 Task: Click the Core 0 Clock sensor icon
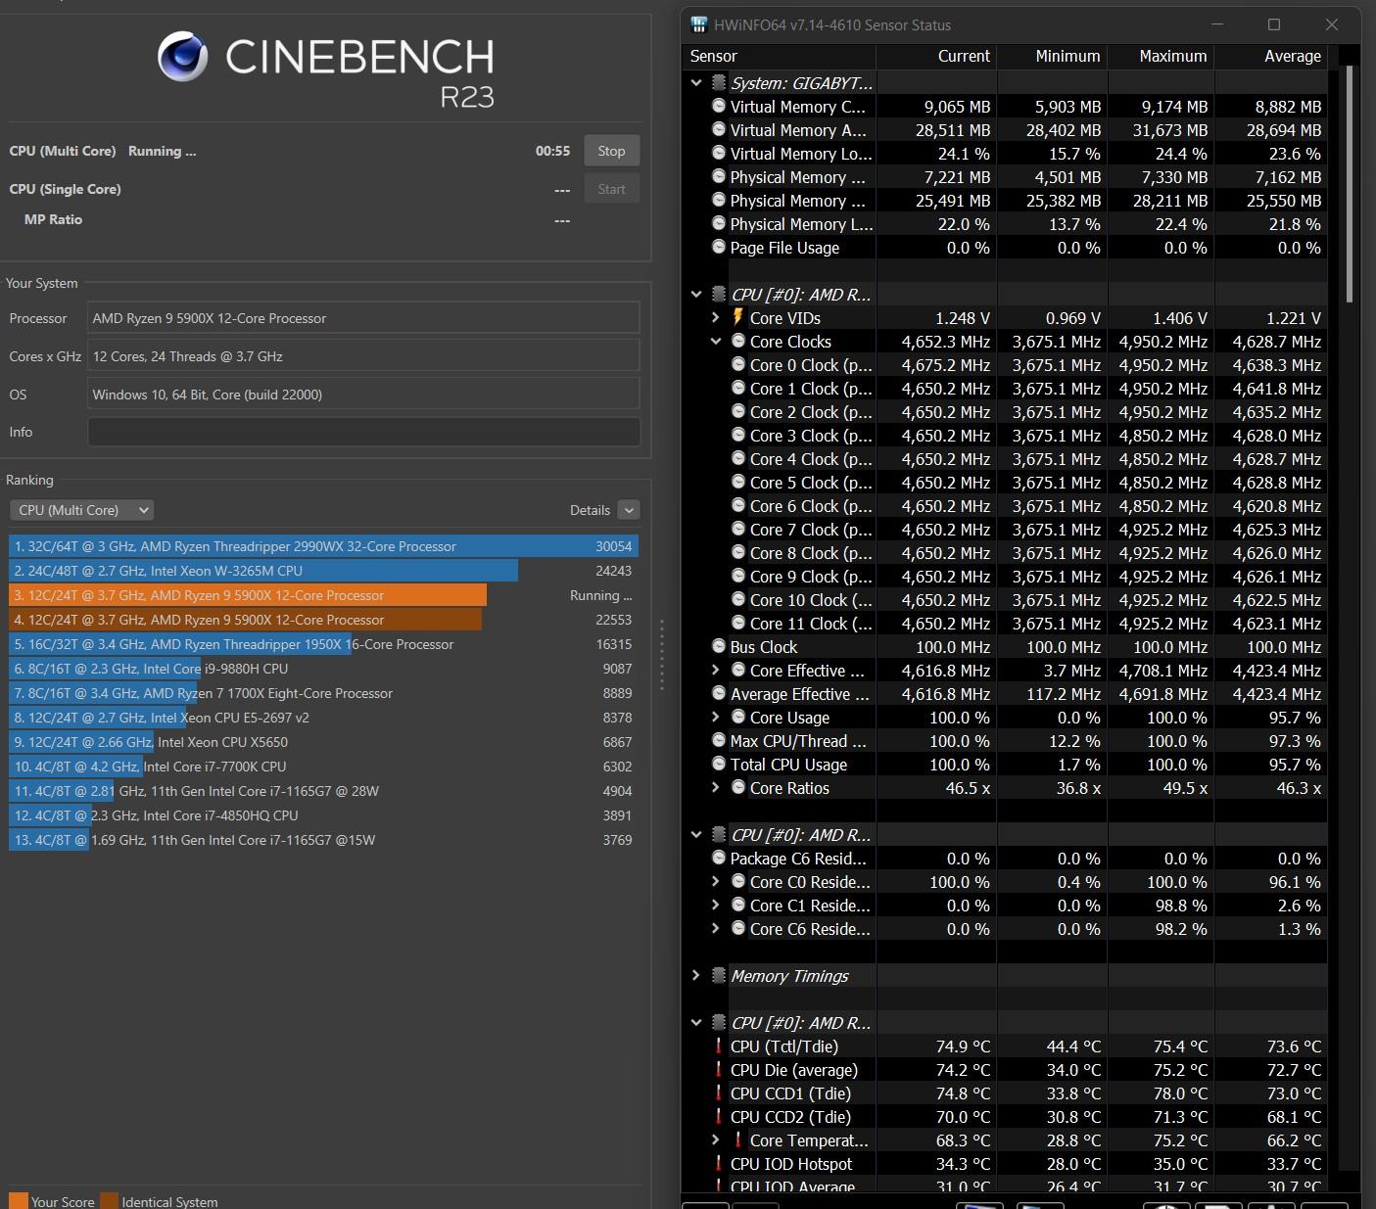click(738, 364)
